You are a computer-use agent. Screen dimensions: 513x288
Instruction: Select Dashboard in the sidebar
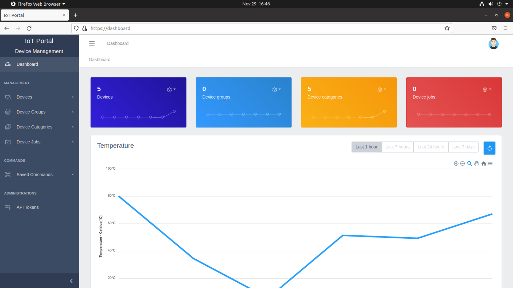pos(27,64)
